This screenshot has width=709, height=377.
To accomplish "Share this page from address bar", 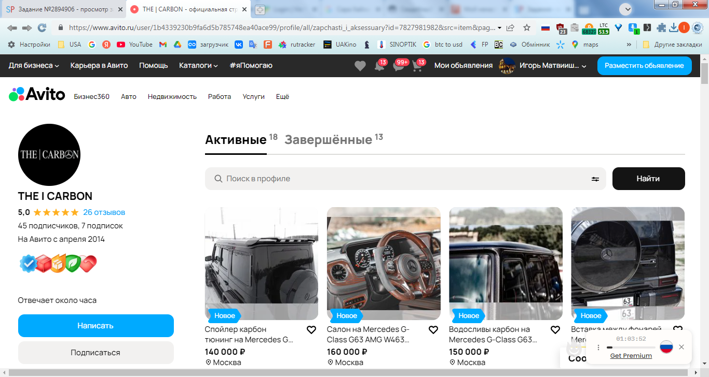I will (x=511, y=27).
